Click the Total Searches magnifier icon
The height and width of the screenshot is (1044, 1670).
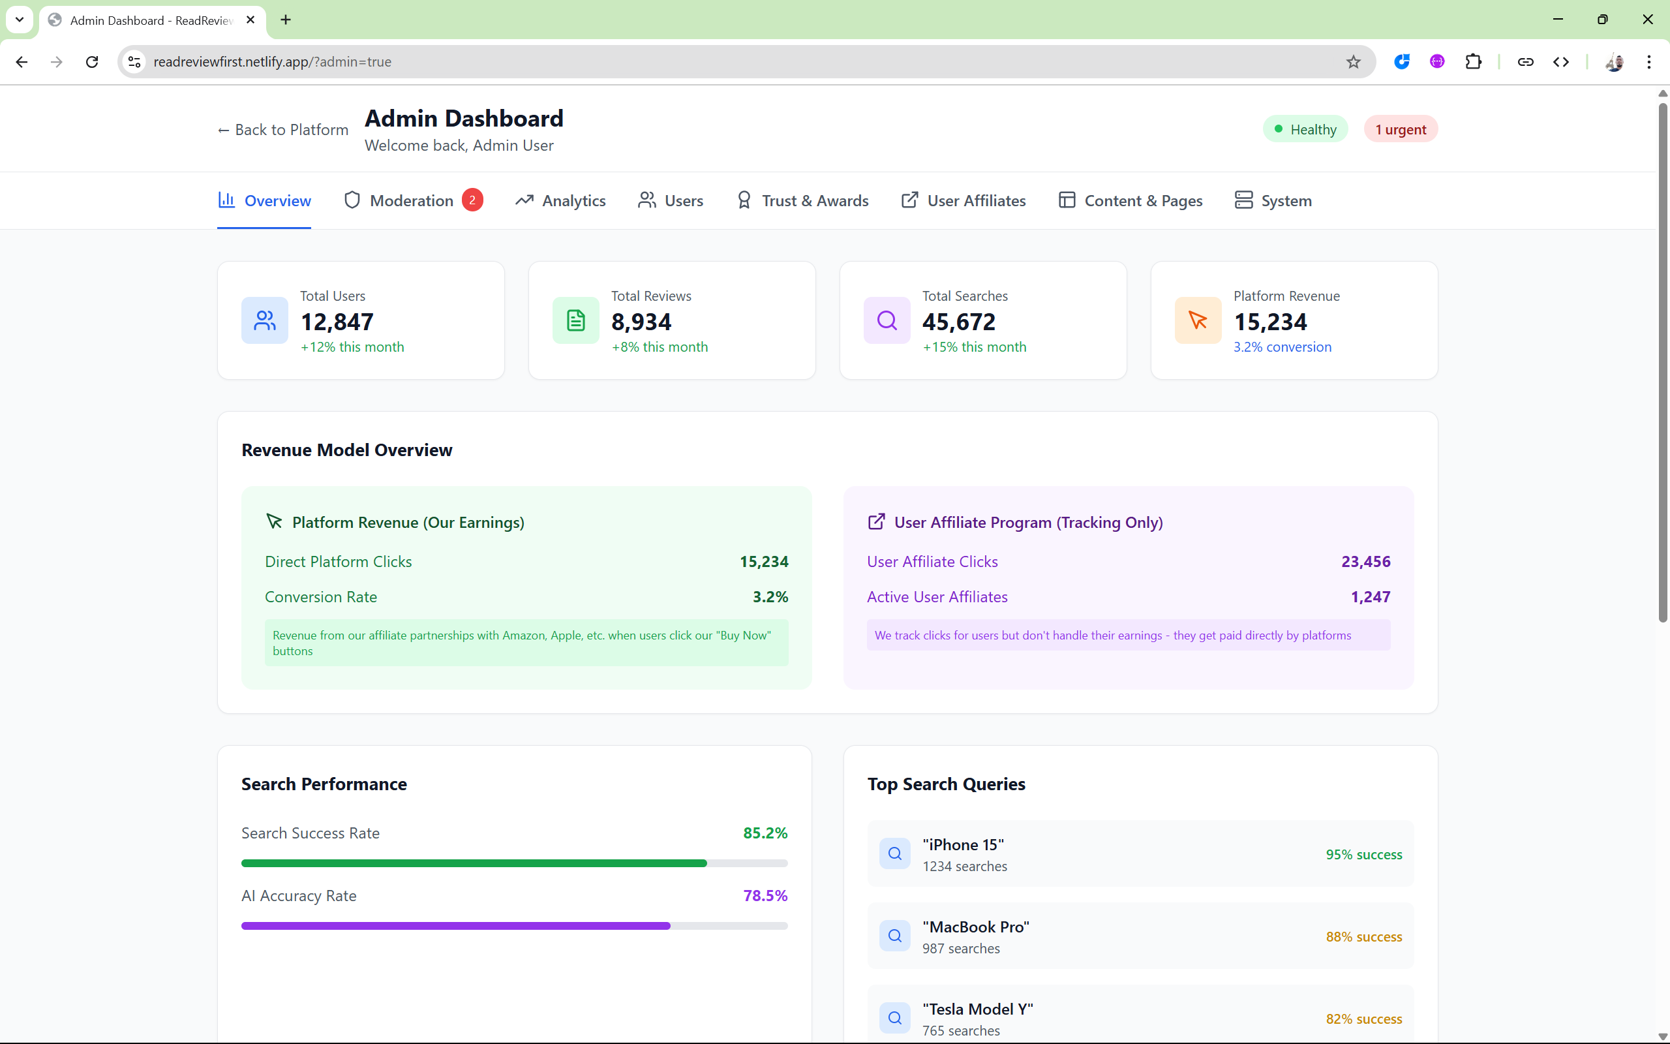887,320
